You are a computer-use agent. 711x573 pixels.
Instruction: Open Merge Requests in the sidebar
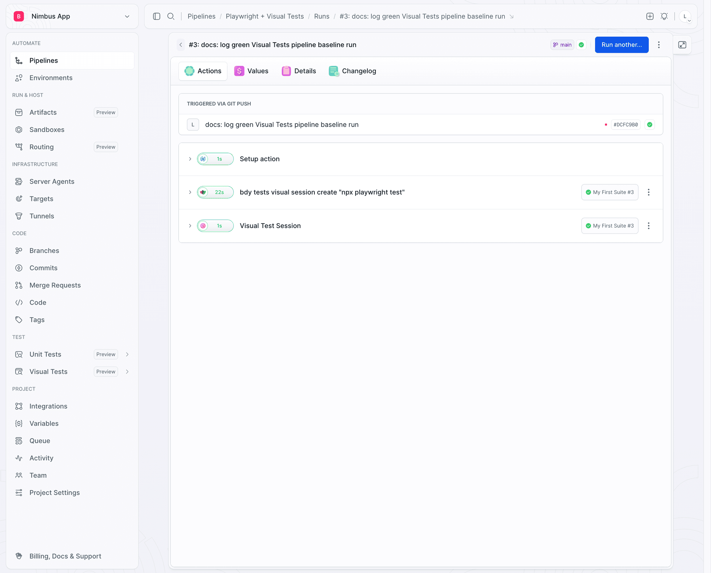(x=72, y=285)
